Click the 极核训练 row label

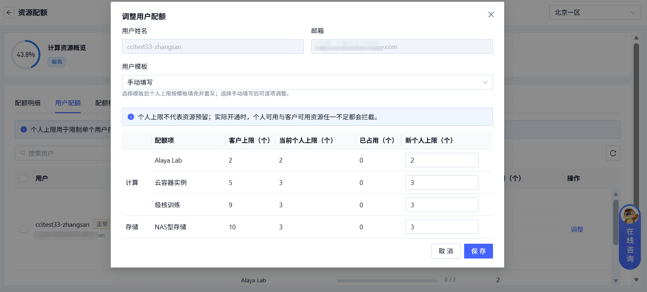pyautogui.click(x=167, y=205)
